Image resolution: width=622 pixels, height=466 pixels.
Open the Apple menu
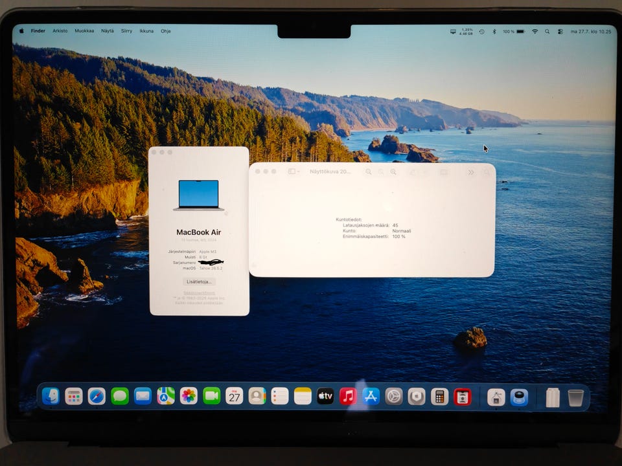coord(21,31)
